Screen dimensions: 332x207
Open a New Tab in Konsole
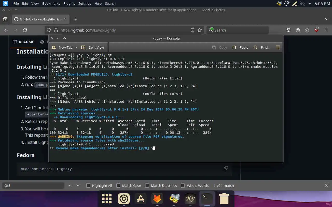(x=62, y=47)
